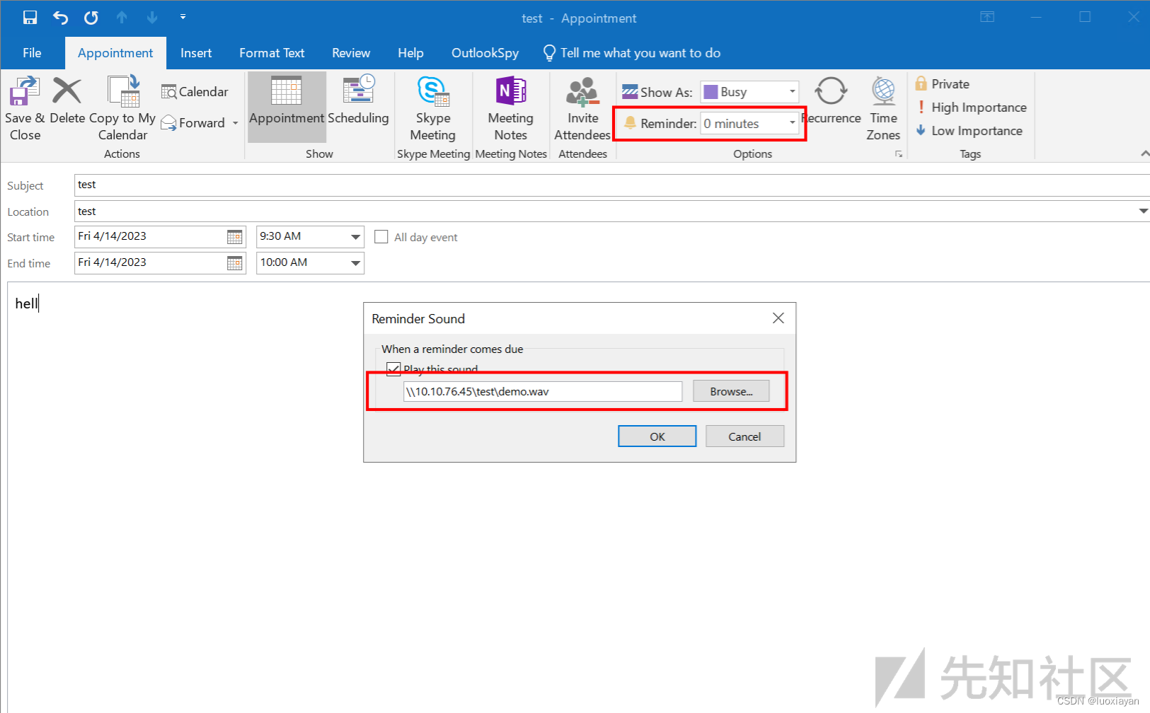Image resolution: width=1150 pixels, height=713 pixels.
Task: Show the Appointment view
Action: 287,107
